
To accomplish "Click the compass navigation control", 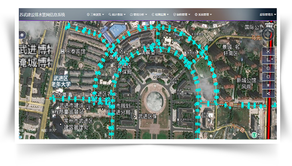I will point(268,34).
